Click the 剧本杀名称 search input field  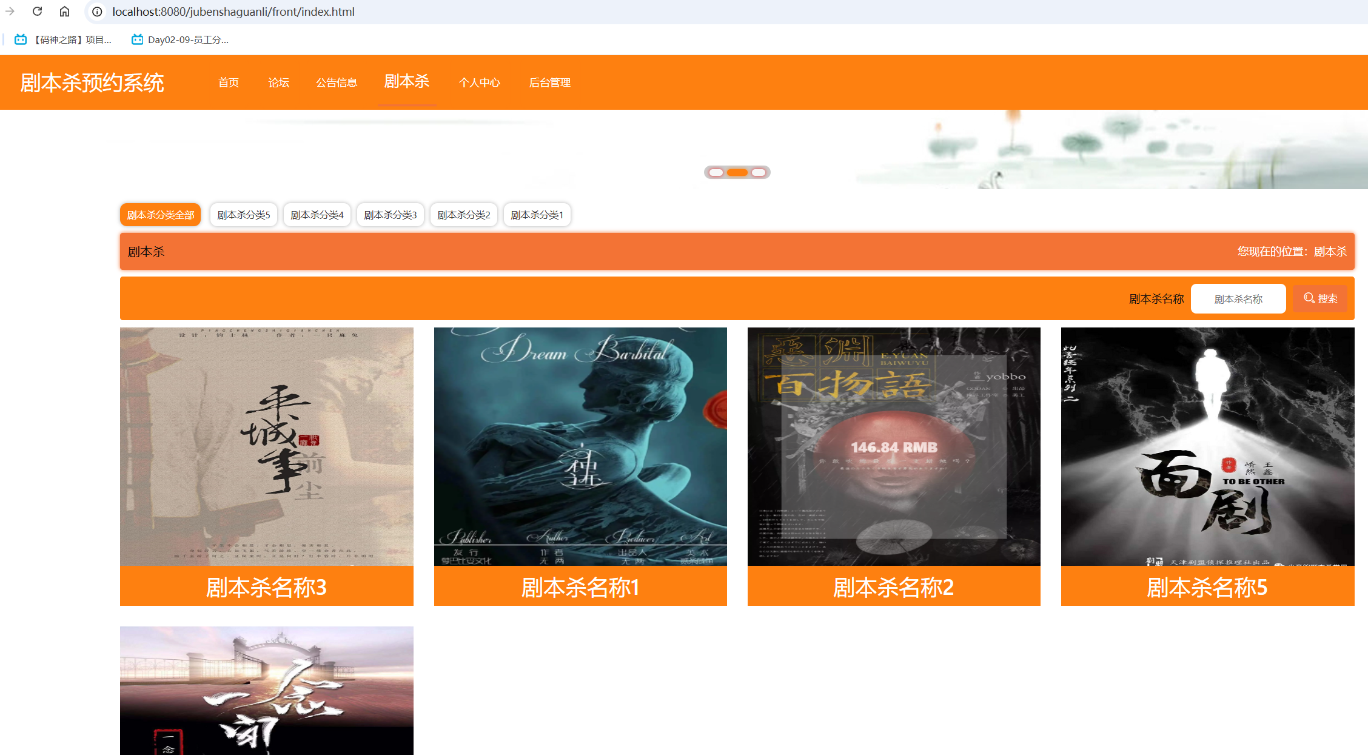[1238, 299]
